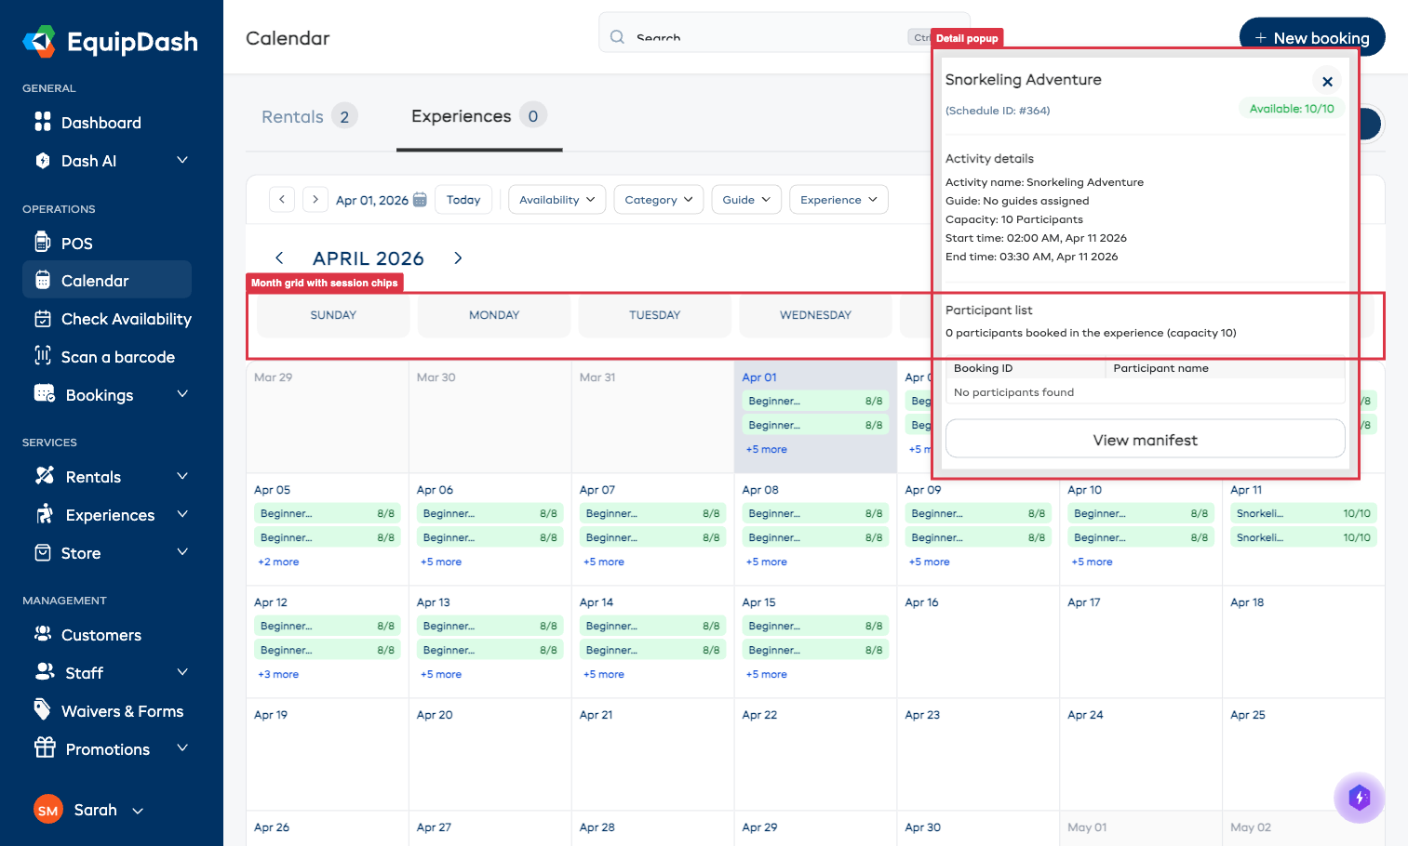Click the EquipDash logo
Image resolution: width=1408 pixels, height=846 pixels.
(109, 41)
